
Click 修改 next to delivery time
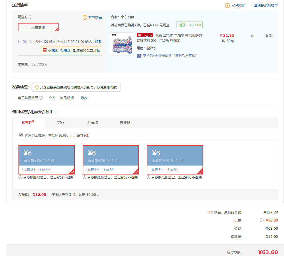tap(98, 42)
